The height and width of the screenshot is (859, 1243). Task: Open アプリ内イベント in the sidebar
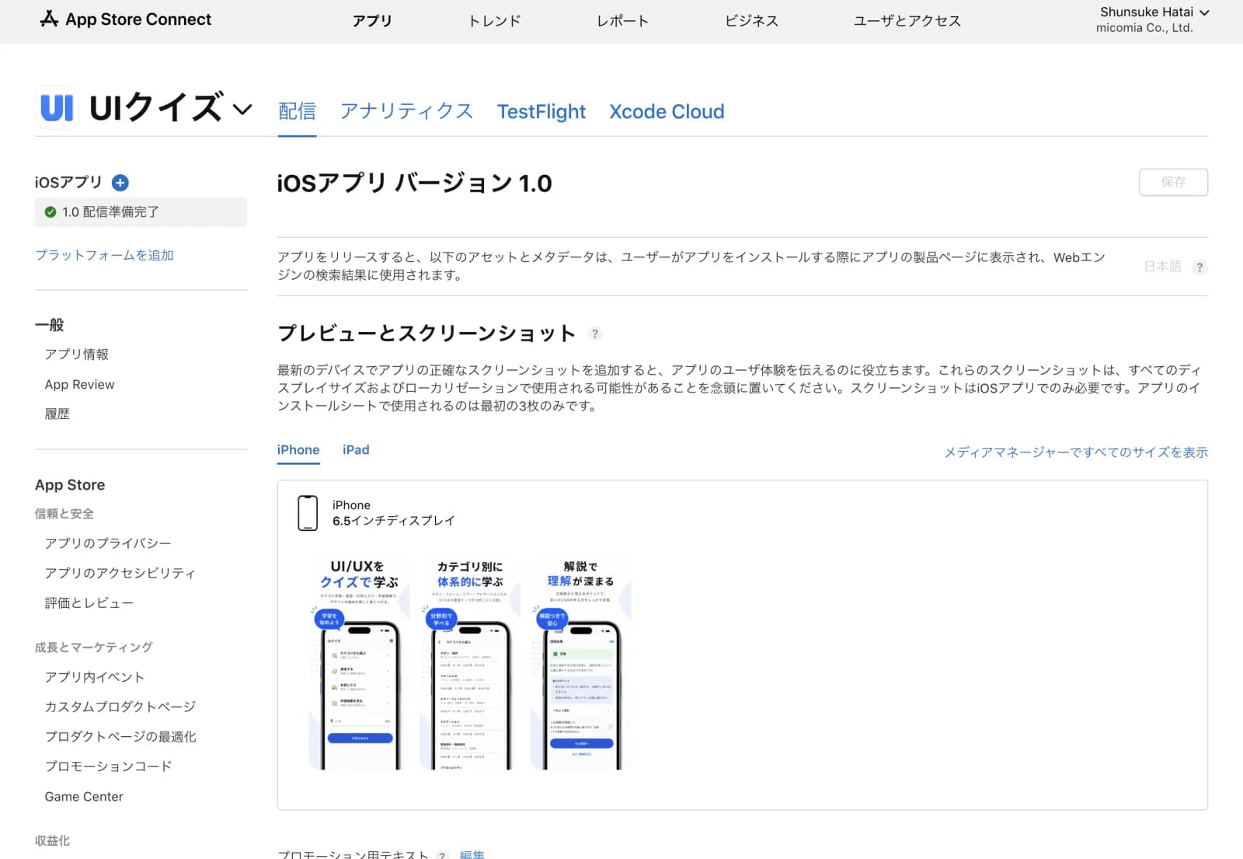click(x=95, y=677)
